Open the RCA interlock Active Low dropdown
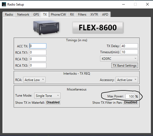This screenshot has height=136, width=153. tap(34, 80)
